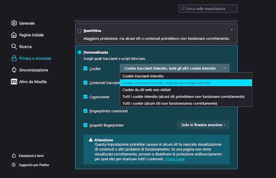Choose 'Tutti i cookie (alcuni siti non funzioneranno)'

186,103
